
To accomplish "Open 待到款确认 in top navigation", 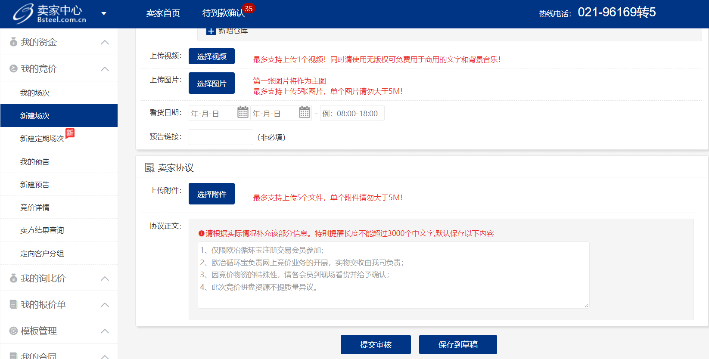I will [x=223, y=13].
